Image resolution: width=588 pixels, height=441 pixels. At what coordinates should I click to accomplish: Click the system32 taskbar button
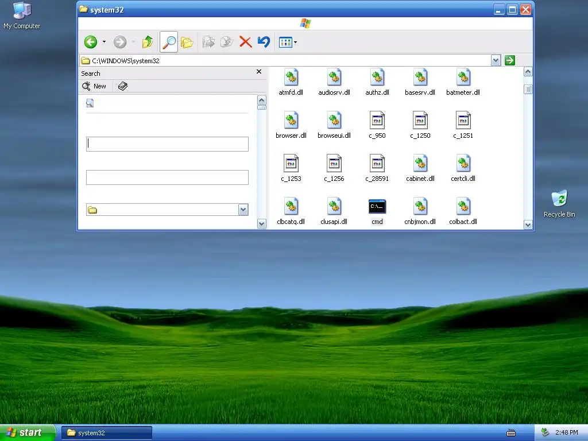[107, 433]
